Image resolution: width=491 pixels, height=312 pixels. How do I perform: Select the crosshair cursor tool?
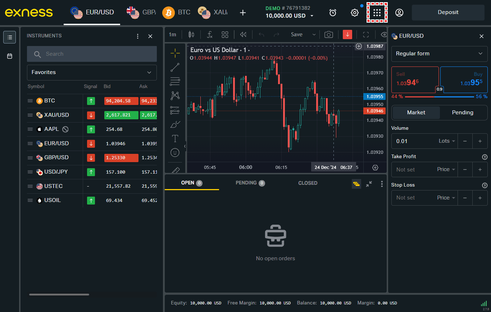(x=175, y=53)
